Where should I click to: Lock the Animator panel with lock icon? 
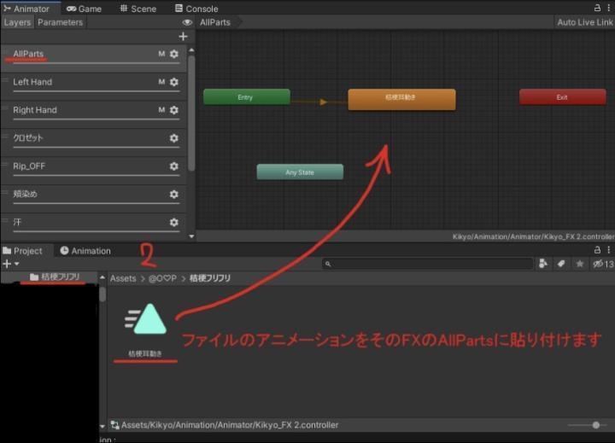(x=597, y=8)
